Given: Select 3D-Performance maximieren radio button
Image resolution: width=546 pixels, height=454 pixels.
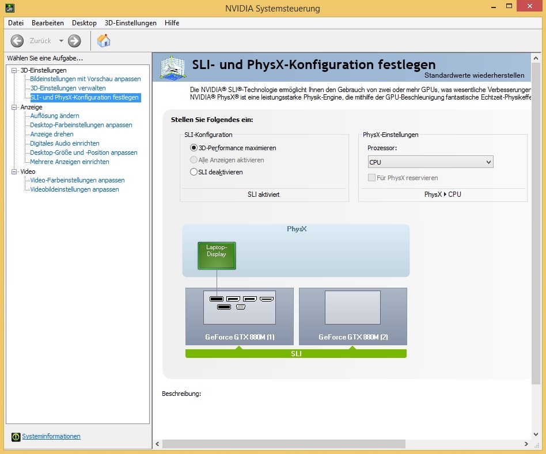Looking at the screenshot, I should [x=194, y=148].
